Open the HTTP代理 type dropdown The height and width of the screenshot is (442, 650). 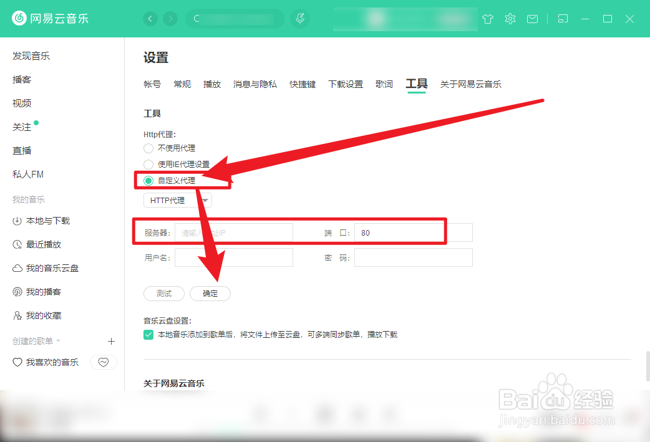(x=178, y=201)
